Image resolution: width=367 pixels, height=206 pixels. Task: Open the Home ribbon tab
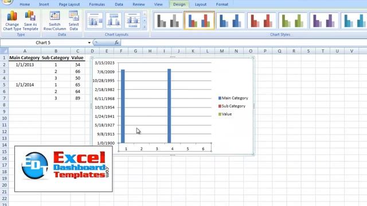(x=25, y=5)
